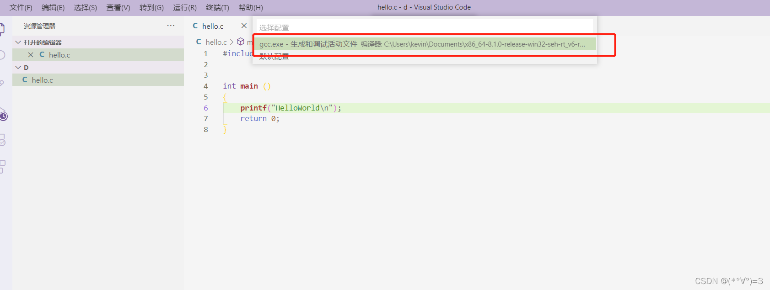Open the Remote Explorer activity bar icon
Viewport: 770px width, 290px height.
pyautogui.click(x=2, y=140)
